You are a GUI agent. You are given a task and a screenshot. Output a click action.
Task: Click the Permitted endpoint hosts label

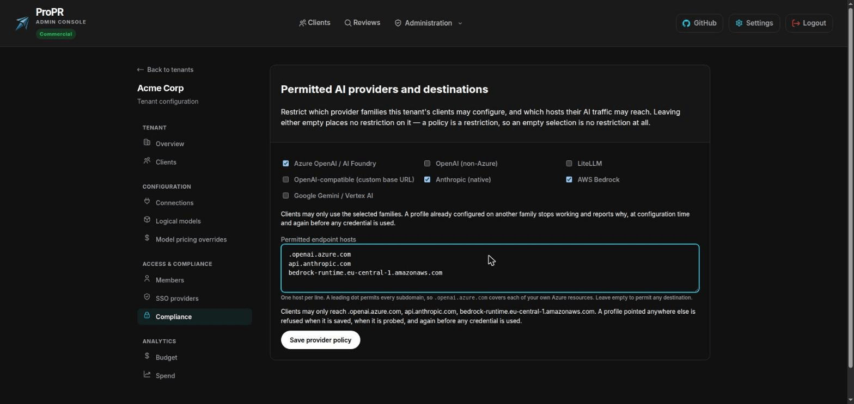point(318,239)
